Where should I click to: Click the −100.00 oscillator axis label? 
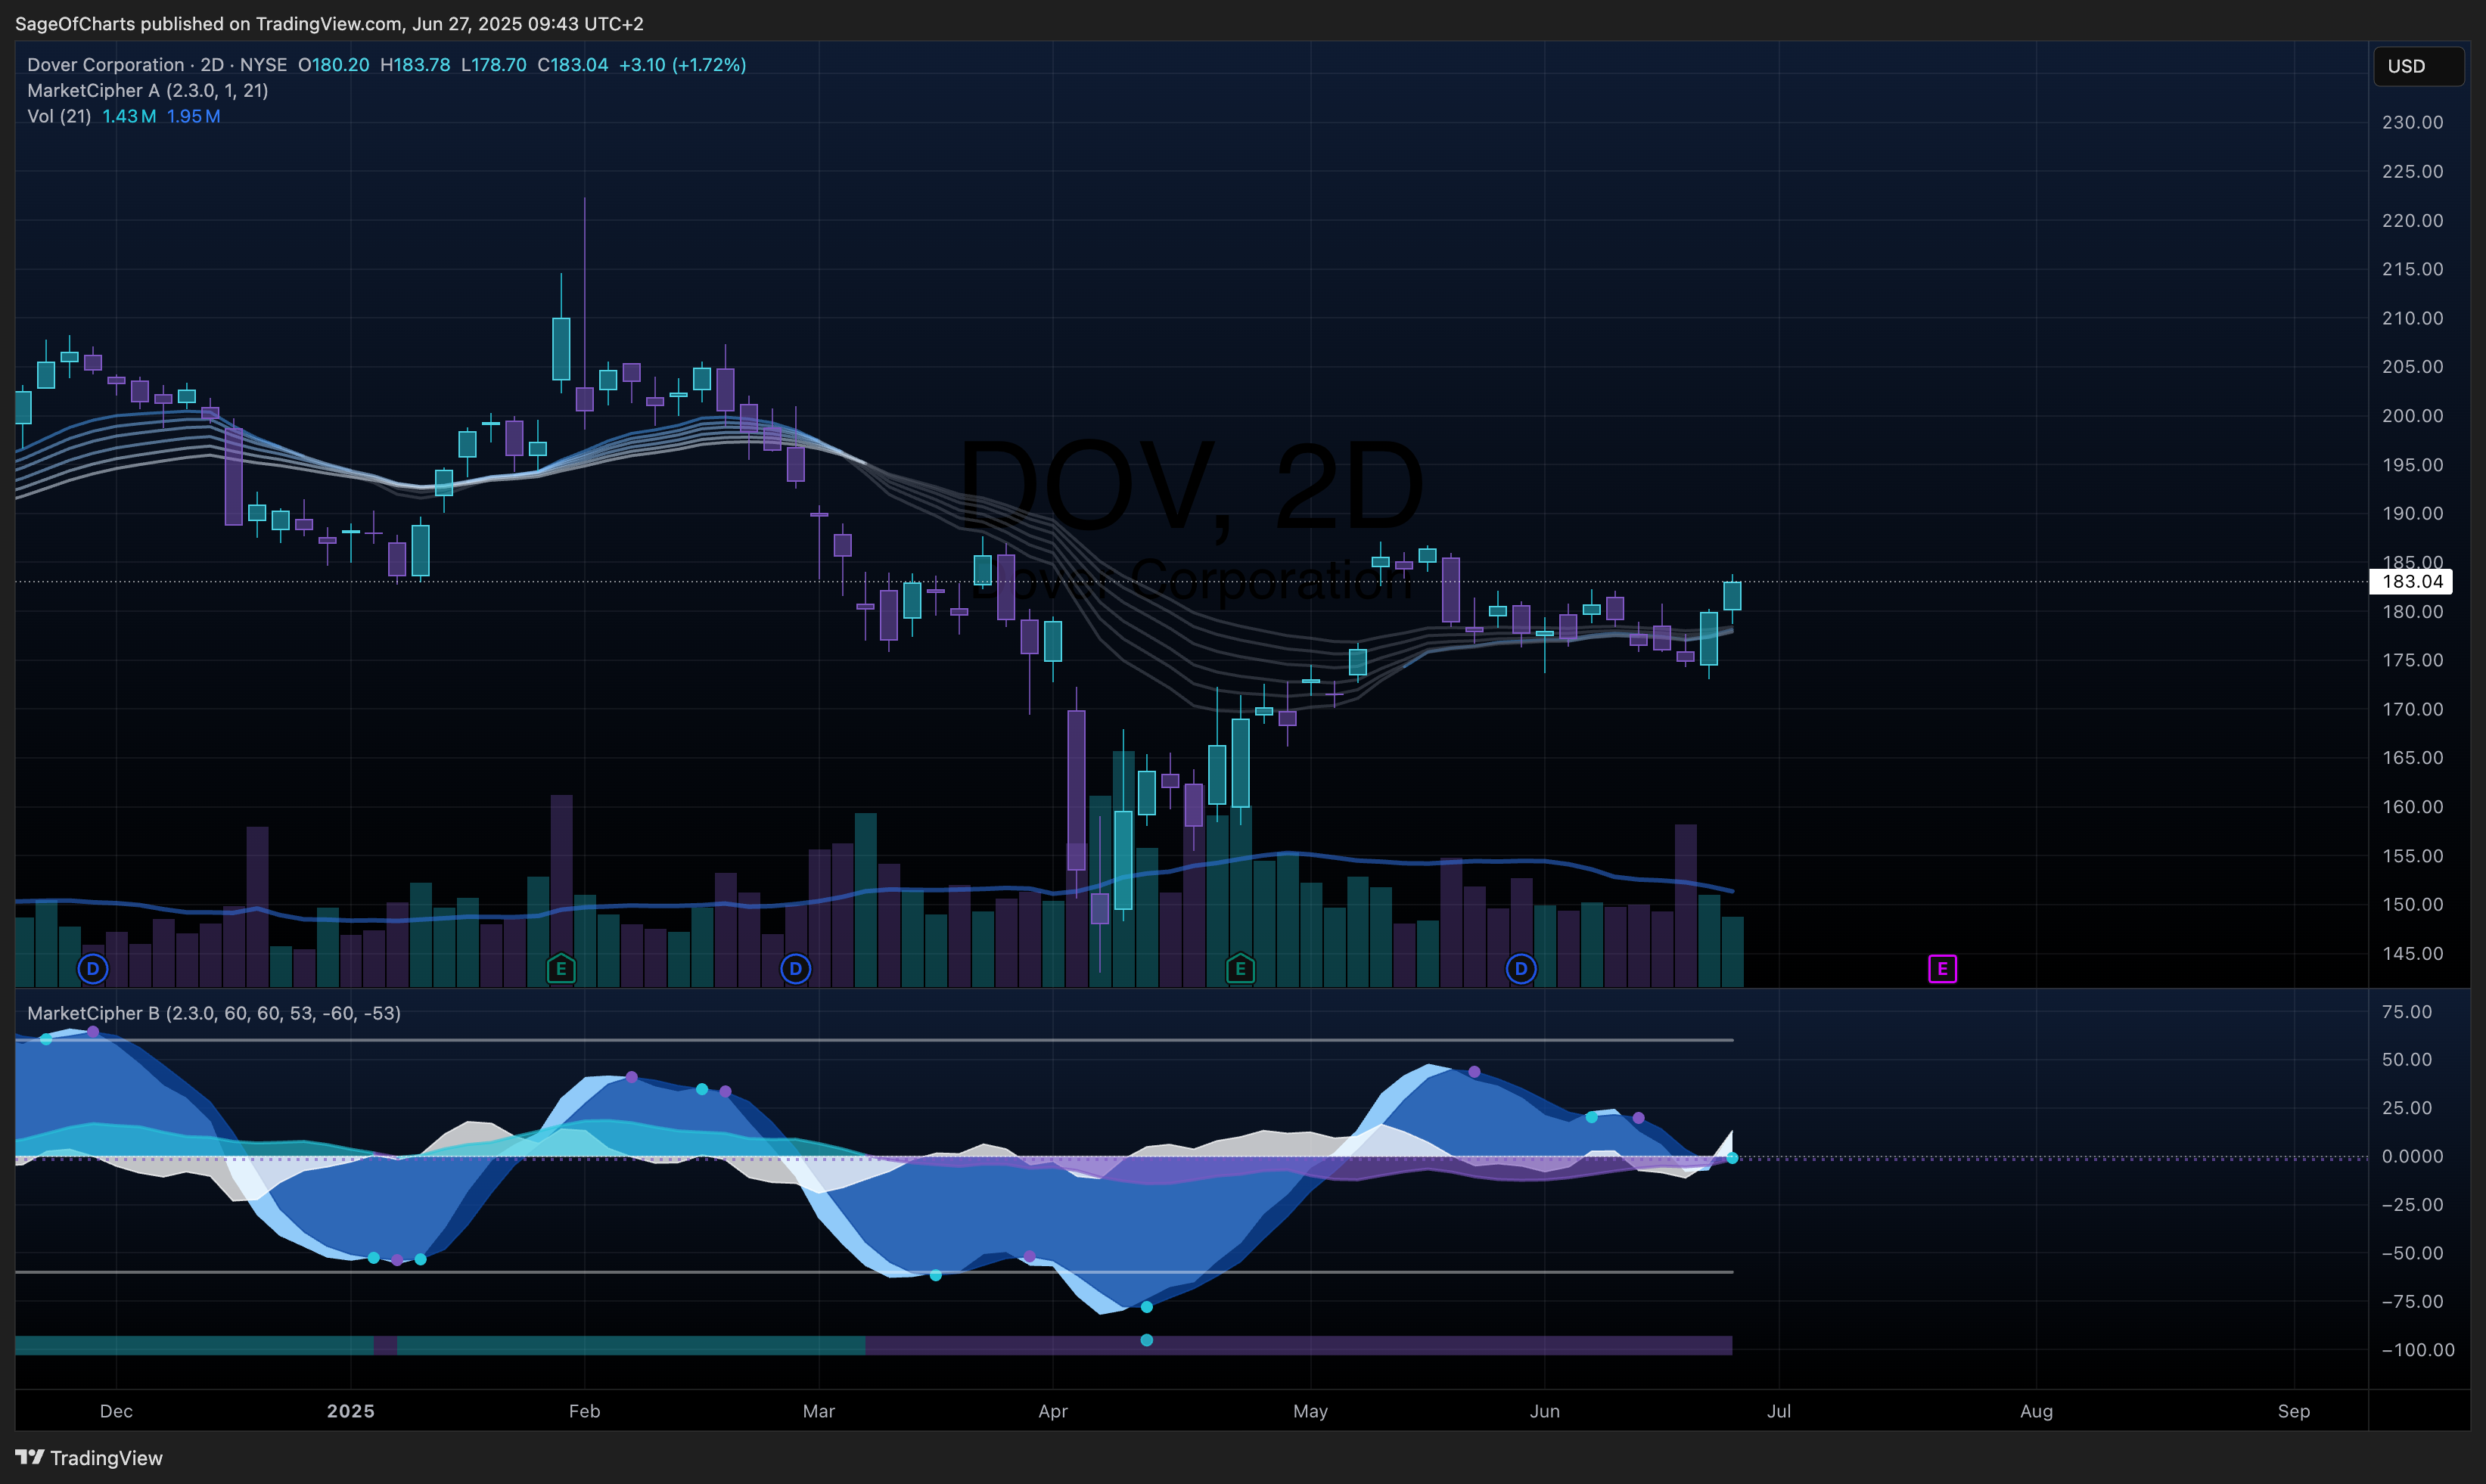tap(2417, 1349)
